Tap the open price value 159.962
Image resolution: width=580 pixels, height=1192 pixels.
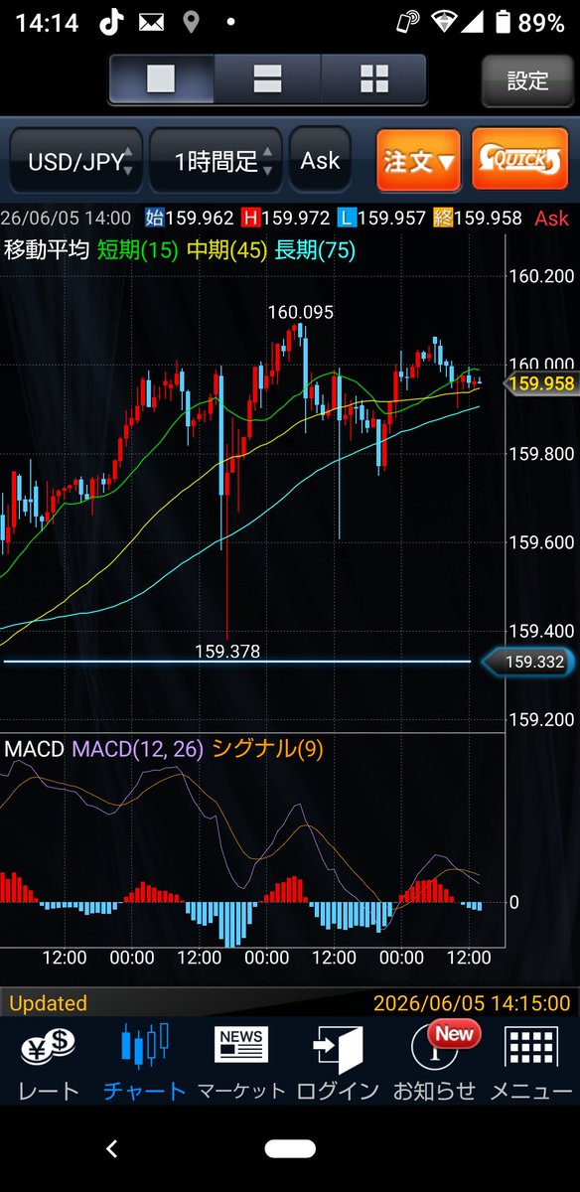(x=202, y=218)
